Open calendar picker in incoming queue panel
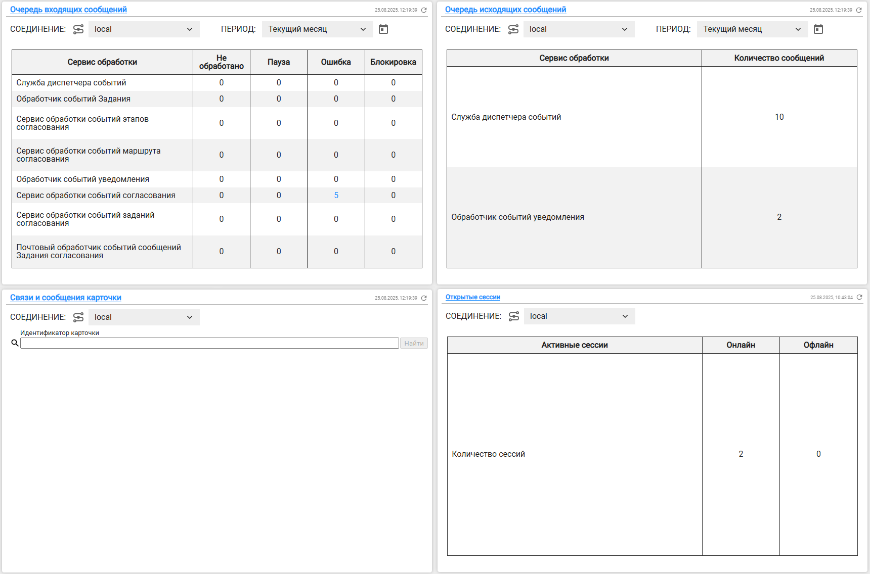Screen dimensions: 870x574 pyautogui.click(x=383, y=29)
